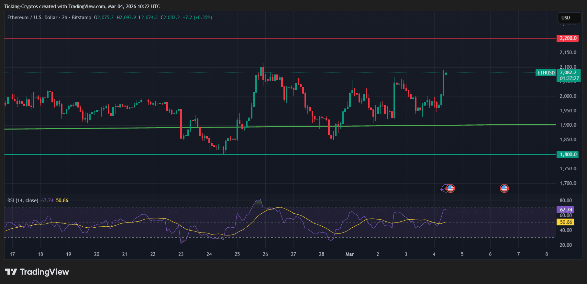Click the purple lightning sparkle event icon
This screenshot has width=587, height=284.
[442, 189]
